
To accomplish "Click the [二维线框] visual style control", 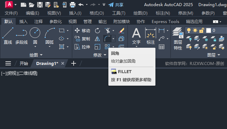I will pos(28,73).
